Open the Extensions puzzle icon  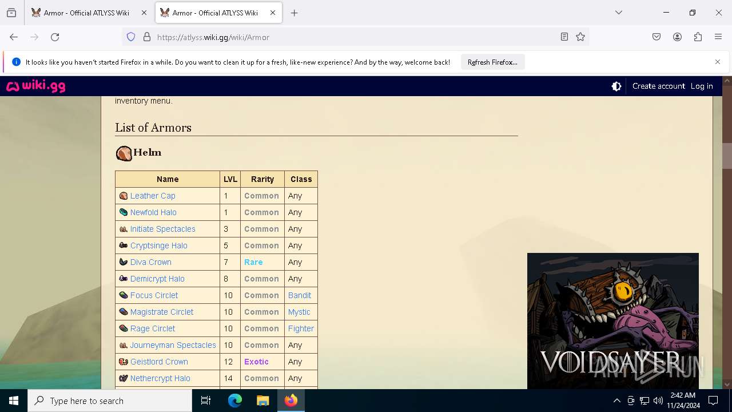[698, 37]
